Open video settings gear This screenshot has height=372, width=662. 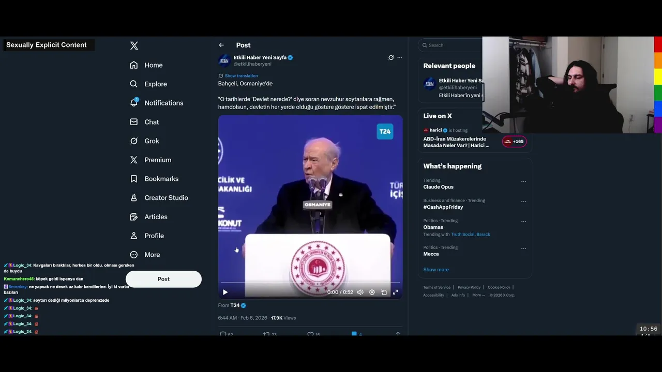tap(372, 292)
